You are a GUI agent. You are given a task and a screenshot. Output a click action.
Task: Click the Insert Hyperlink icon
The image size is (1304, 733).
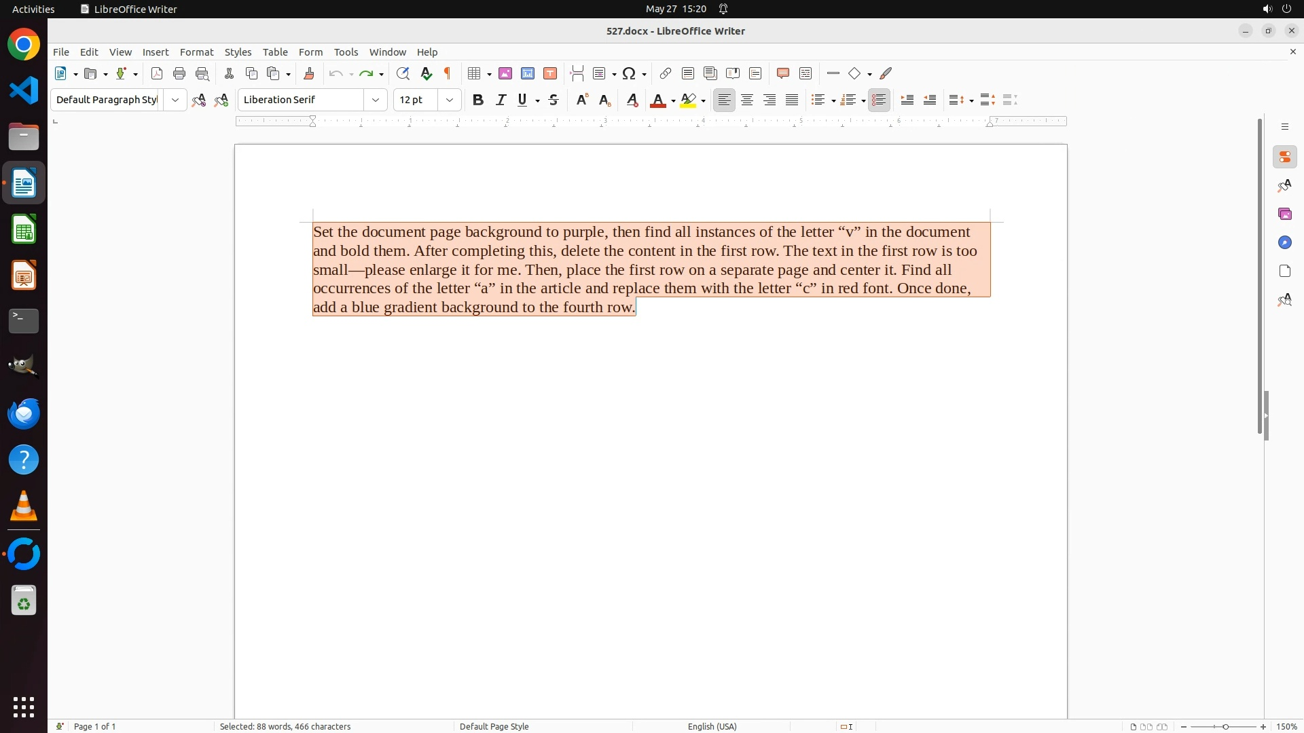[x=666, y=73]
